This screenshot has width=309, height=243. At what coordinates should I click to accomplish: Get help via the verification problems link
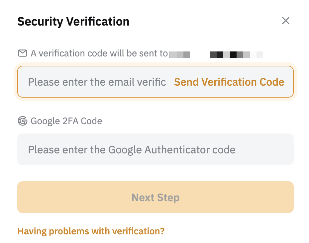[x=91, y=231]
